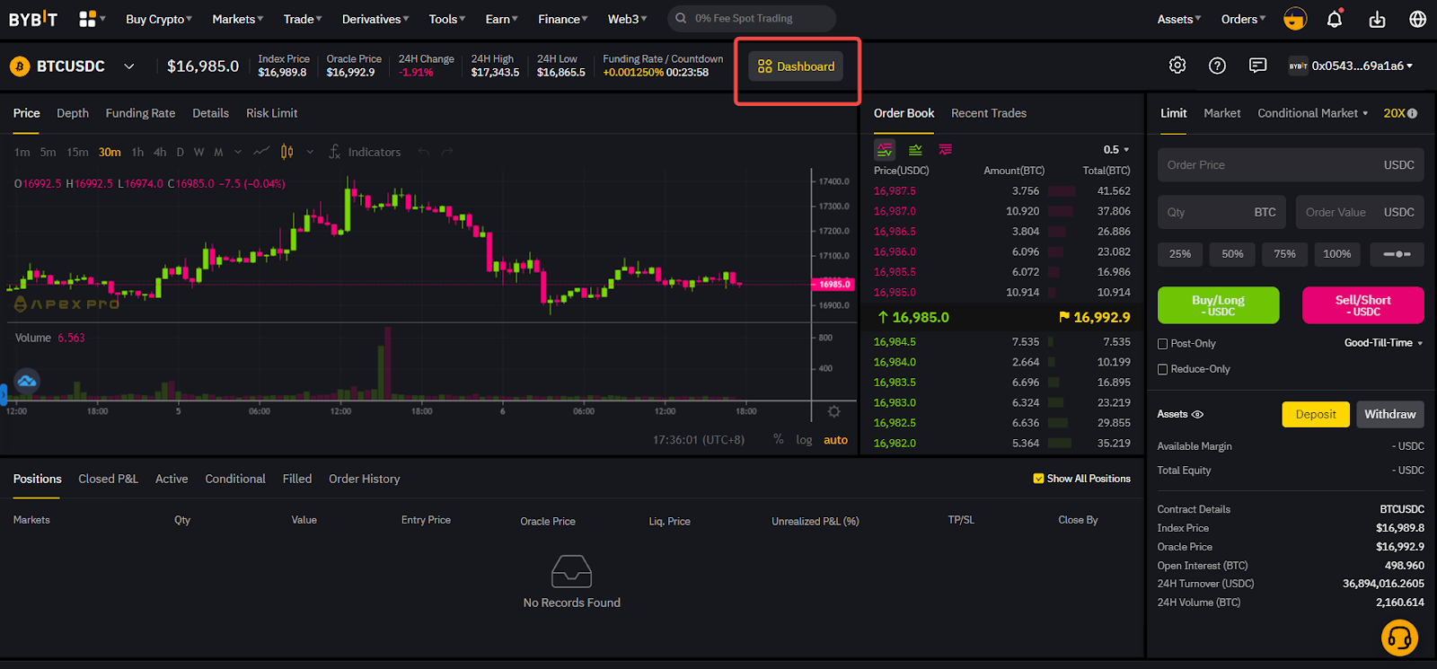Image resolution: width=1437 pixels, height=669 pixels.
Task: Set leverage via 20X label
Action: (x=1394, y=113)
